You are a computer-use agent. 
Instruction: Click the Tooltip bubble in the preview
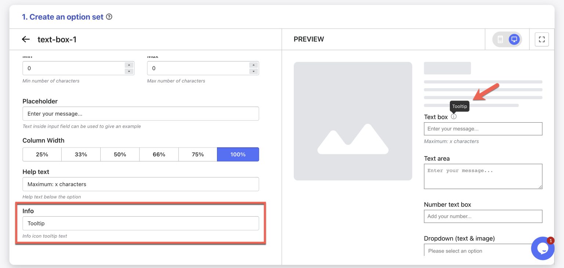[459, 106]
